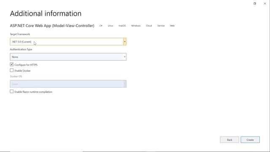Uncheck Configure for HTTPS checkbox

click(x=12, y=65)
